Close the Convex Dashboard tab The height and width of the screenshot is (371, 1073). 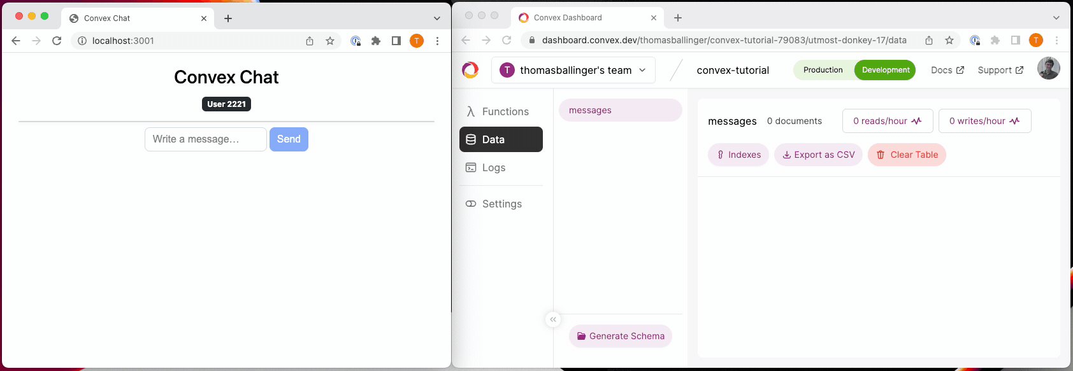[x=654, y=18]
